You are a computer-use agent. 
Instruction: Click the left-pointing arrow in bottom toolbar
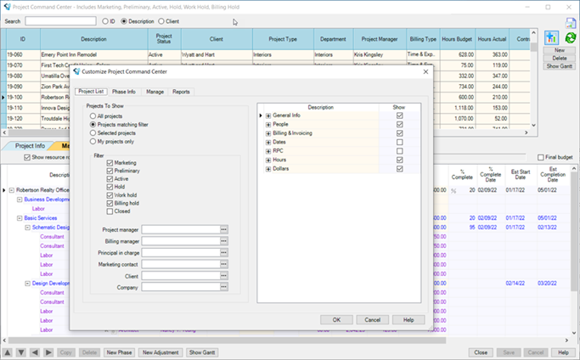35,352
